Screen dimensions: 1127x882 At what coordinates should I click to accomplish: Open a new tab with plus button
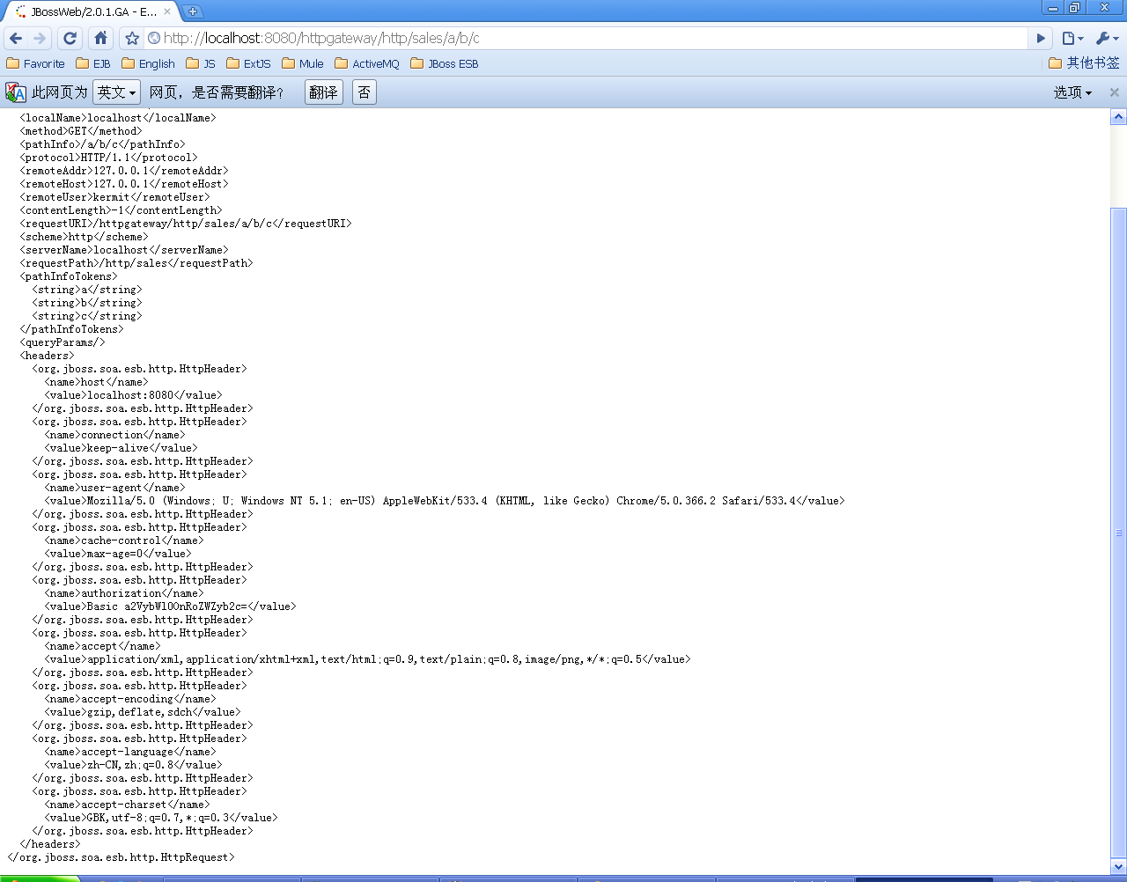193,11
